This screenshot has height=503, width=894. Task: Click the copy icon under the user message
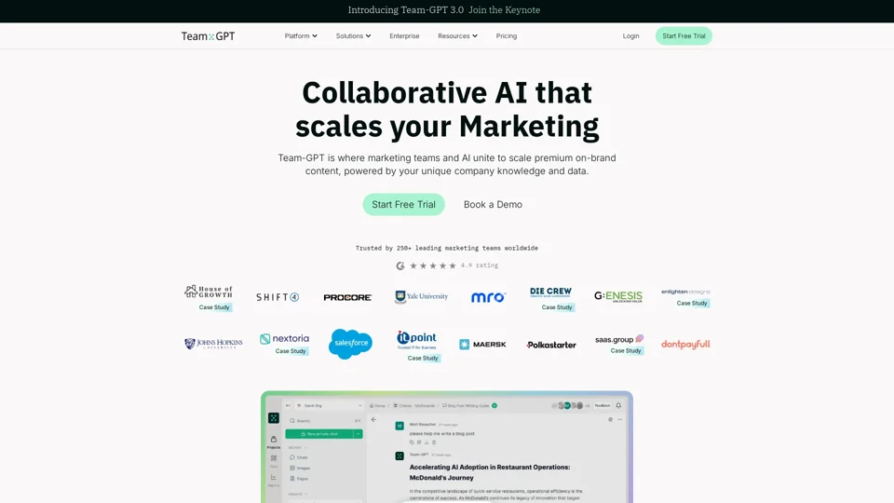click(x=412, y=442)
